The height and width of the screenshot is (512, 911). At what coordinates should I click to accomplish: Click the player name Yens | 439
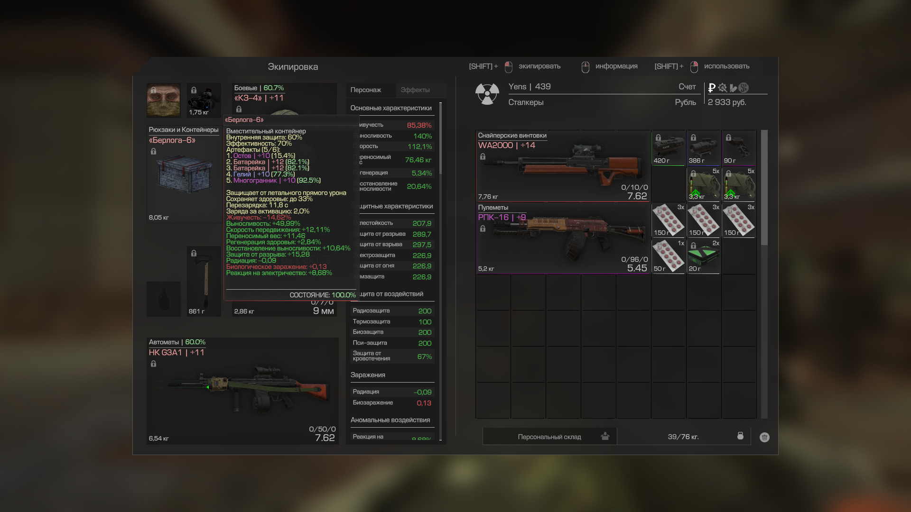coord(530,87)
